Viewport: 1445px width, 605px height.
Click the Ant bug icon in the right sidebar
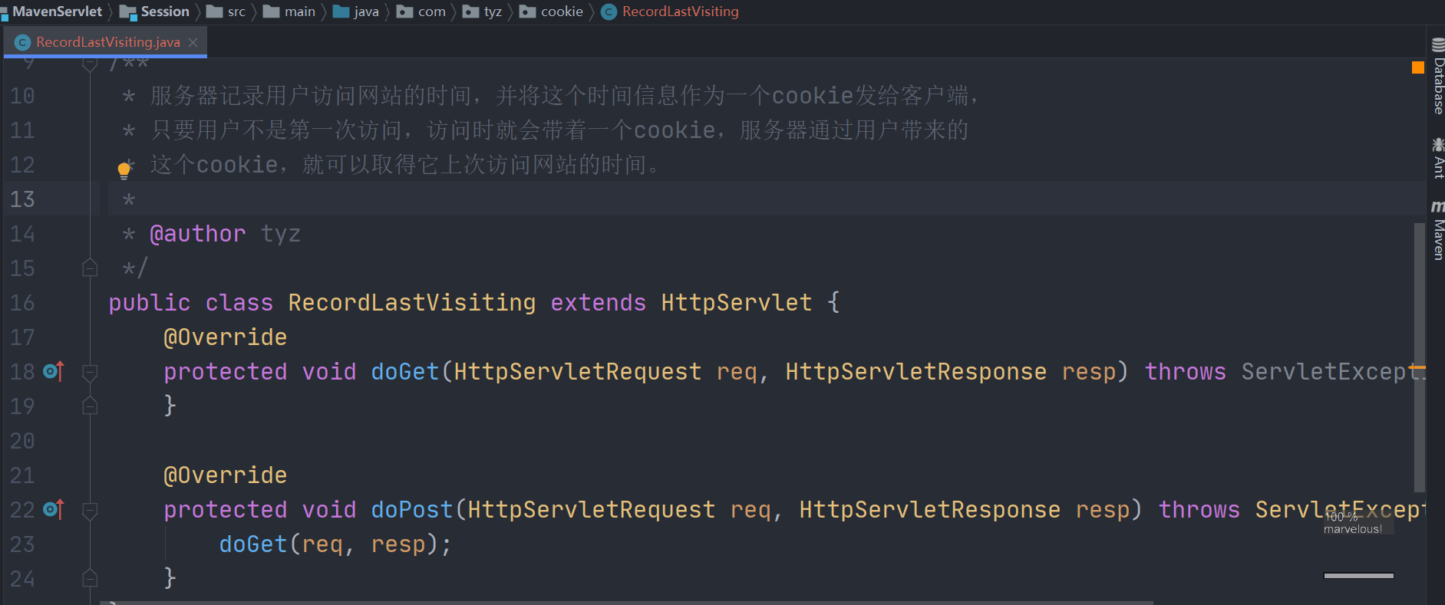pyautogui.click(x=1438, y=145)
